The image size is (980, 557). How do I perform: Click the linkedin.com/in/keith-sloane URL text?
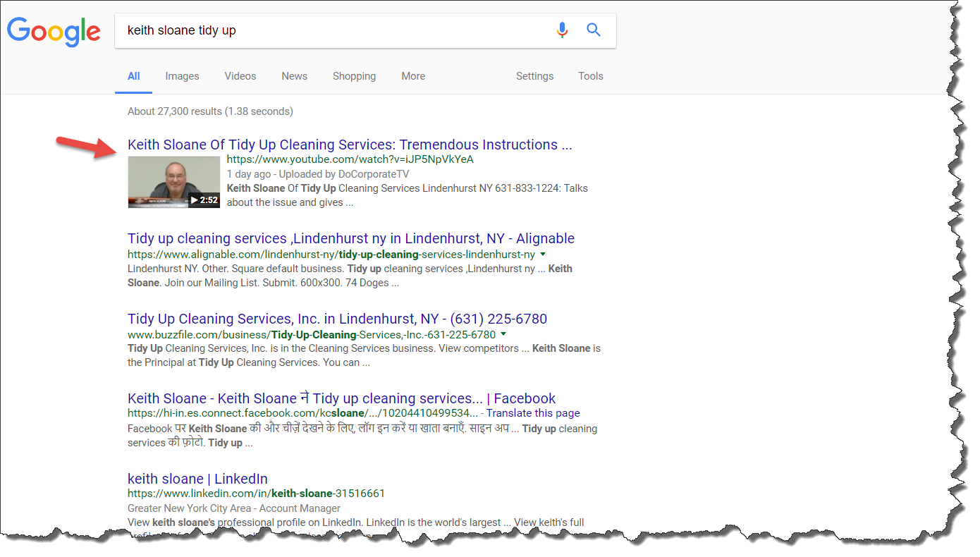256,494
